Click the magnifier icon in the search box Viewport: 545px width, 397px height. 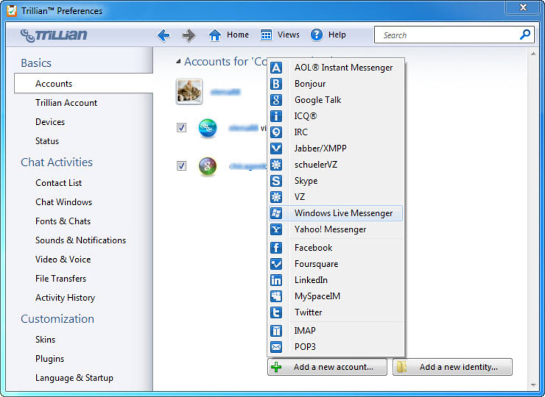(525, 35)
